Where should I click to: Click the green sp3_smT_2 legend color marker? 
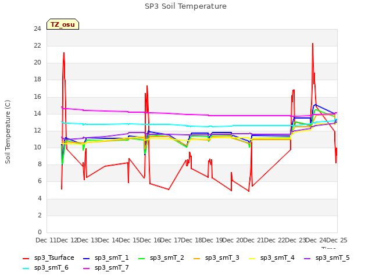[142, 258]
